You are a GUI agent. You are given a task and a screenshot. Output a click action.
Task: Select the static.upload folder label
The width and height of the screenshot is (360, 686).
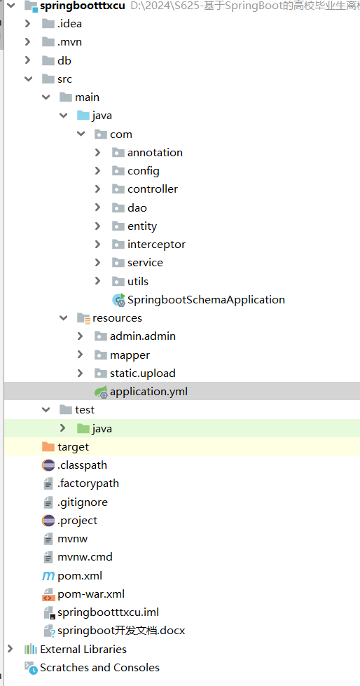143,373
